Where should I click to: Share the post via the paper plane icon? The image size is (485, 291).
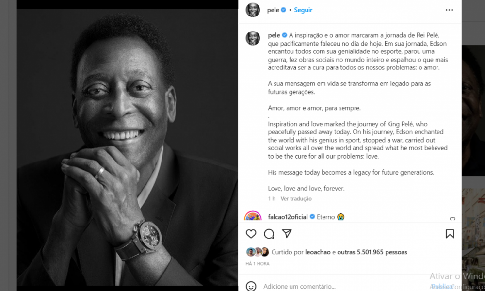click(x=287, y=234)
